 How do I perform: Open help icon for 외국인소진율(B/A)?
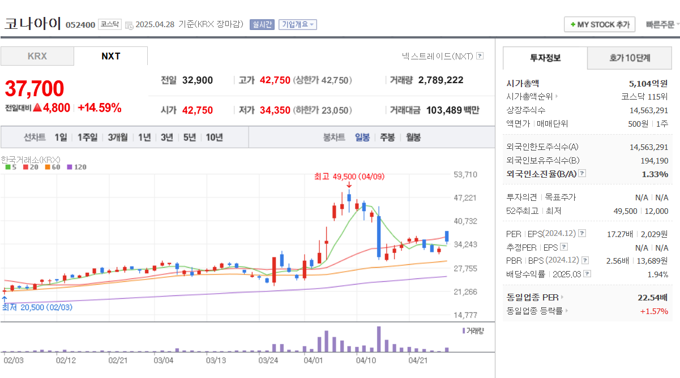[582, 174]
